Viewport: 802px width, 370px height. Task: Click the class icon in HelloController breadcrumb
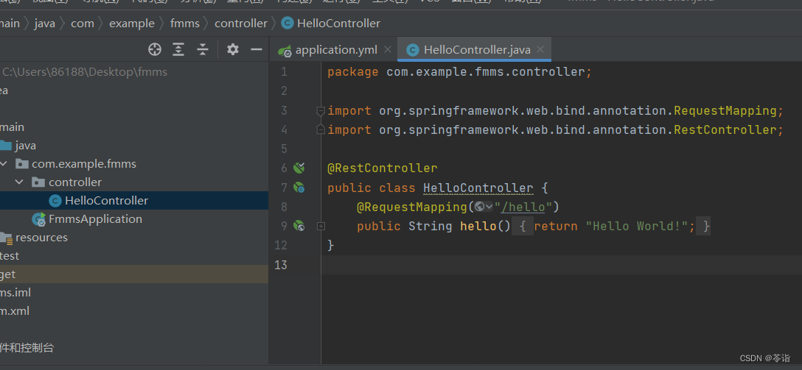click(287, 24)
